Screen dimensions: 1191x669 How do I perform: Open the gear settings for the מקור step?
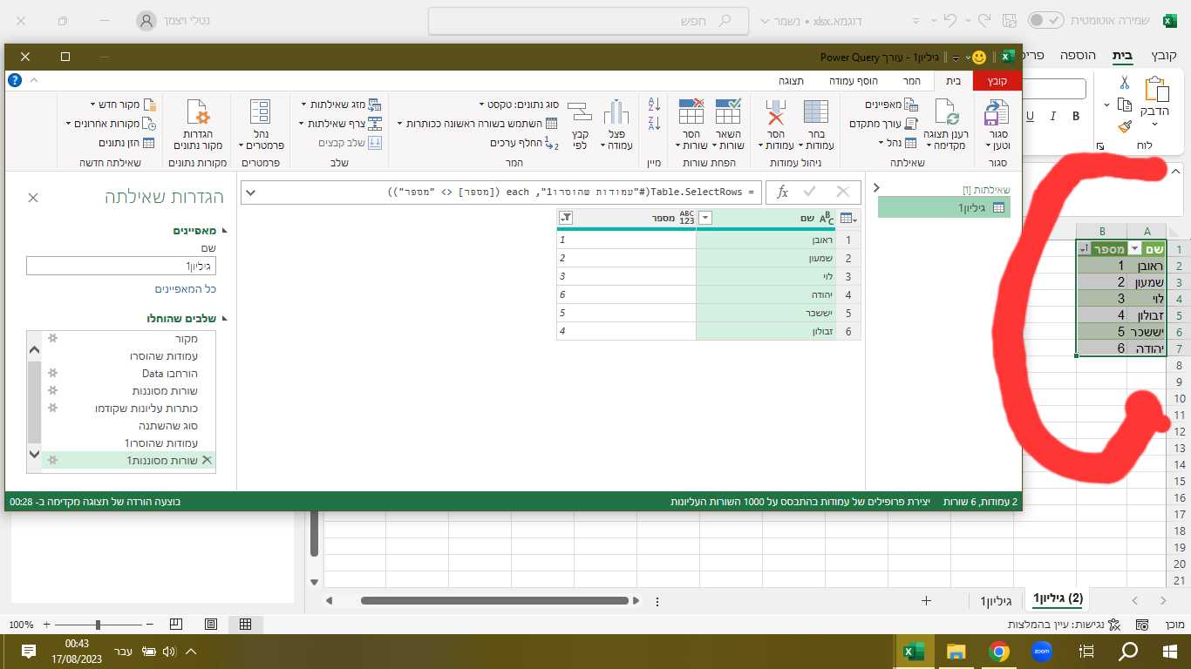(x=53, y=338)
